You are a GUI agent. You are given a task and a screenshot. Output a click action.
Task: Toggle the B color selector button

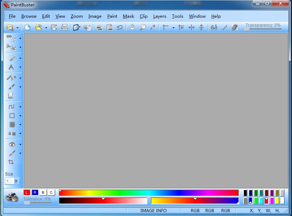coord(43,193)
